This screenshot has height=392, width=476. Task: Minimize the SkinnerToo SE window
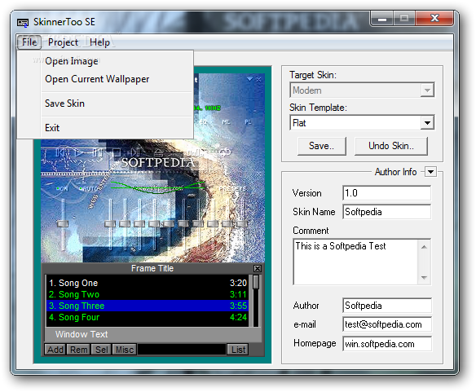(x=382, y=19)
